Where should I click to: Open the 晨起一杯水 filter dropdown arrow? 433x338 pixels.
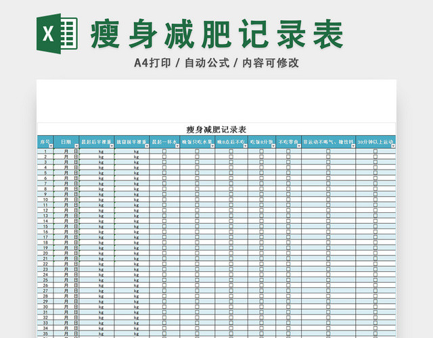pos(177,146)
